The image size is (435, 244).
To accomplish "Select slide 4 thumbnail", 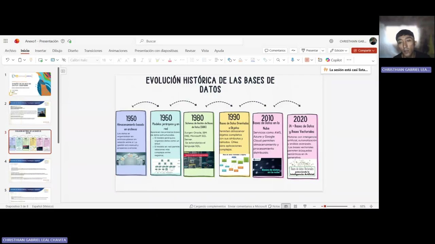I will 30,170.
